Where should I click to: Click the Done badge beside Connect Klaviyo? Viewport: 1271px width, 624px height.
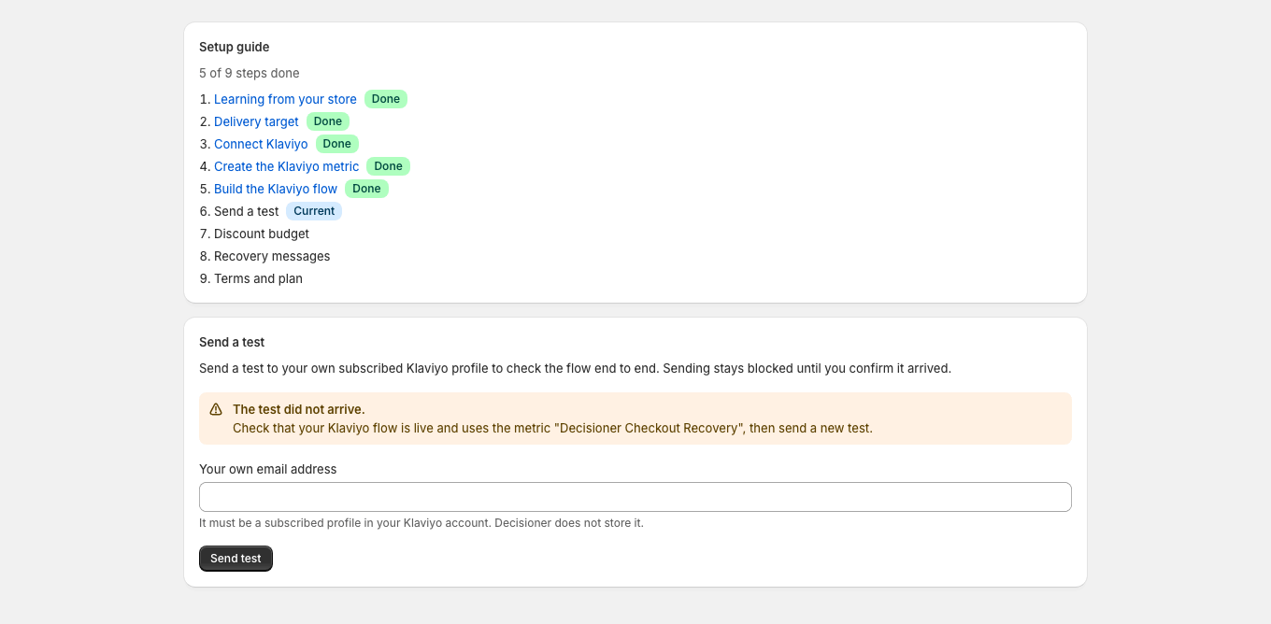337,144
